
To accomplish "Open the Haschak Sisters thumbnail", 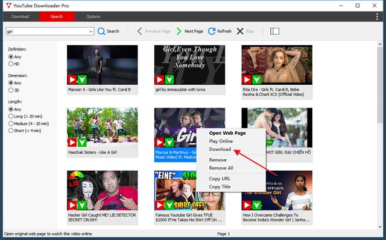I will coord(103,128).
